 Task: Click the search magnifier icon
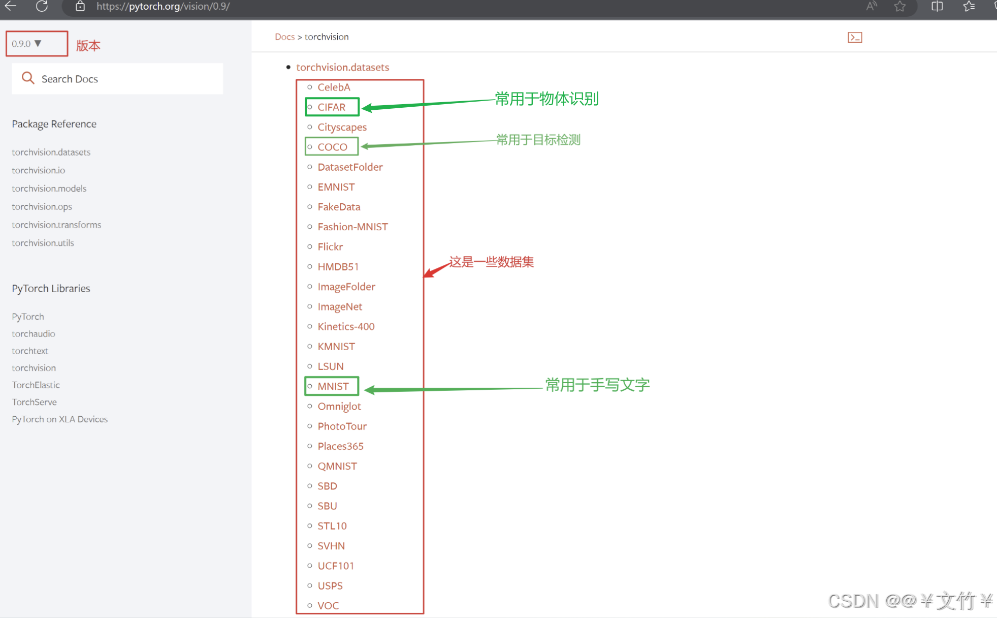(28, 78)
